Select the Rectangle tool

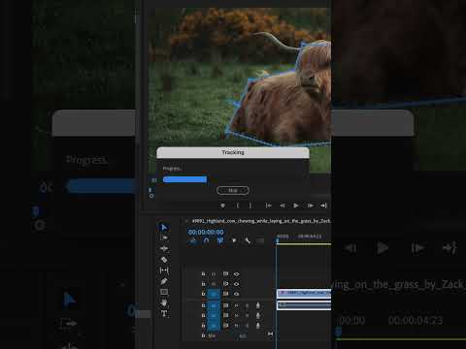point(164,292)
